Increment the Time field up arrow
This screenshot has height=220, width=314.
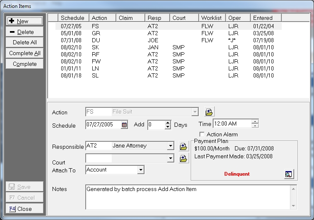(255, 121)
